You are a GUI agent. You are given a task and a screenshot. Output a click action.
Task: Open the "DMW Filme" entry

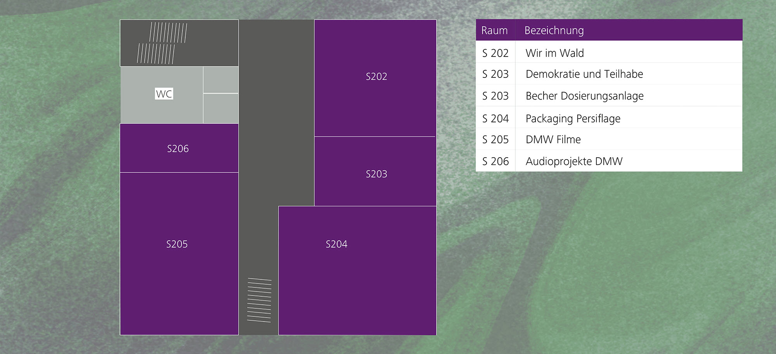tap(553, 139)
